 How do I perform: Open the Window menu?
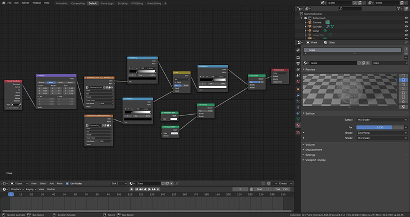click(x=37, y=3)
